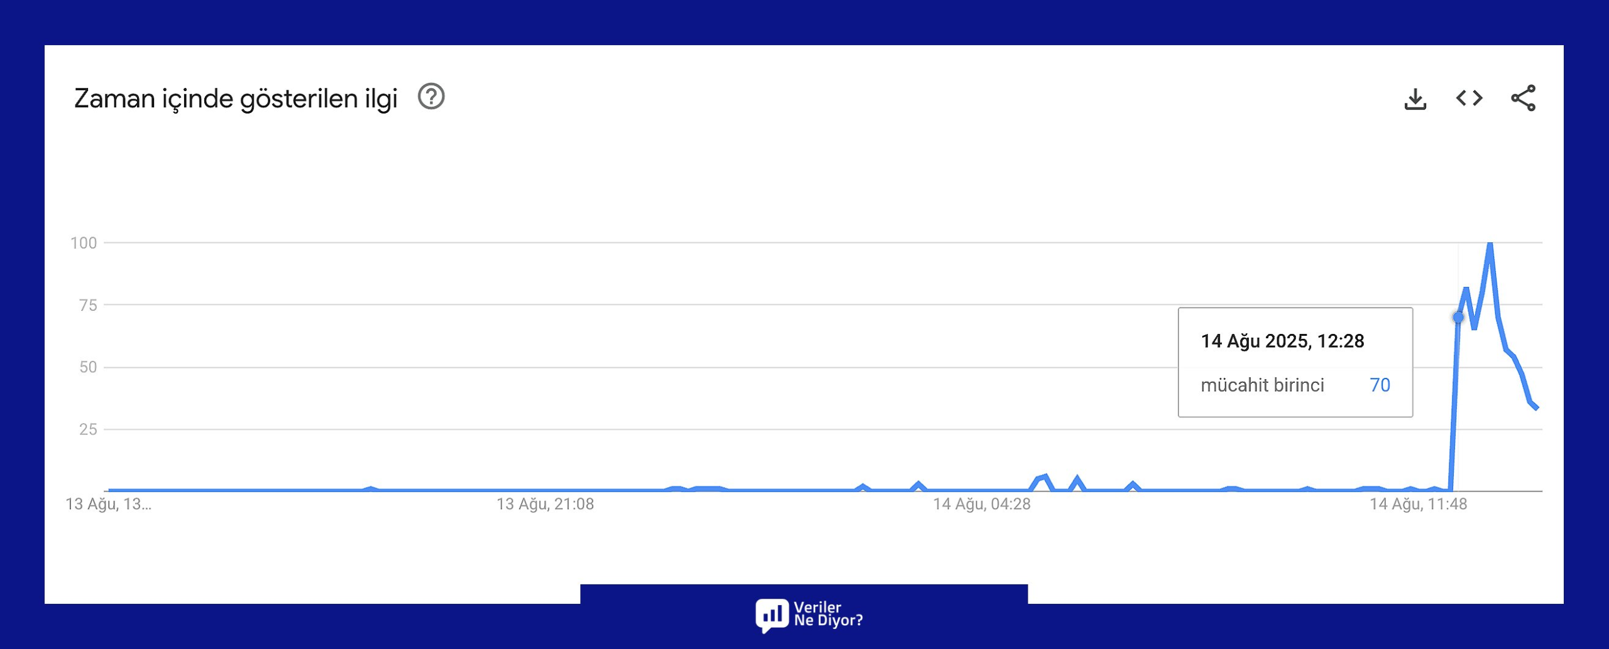Click the share icon
This screenshot has height=649, width=1609.
(1523, 99)
